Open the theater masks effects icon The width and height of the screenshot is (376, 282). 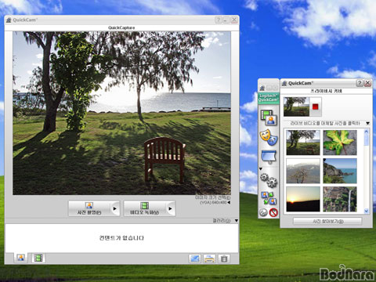click(x=269, y=137)
